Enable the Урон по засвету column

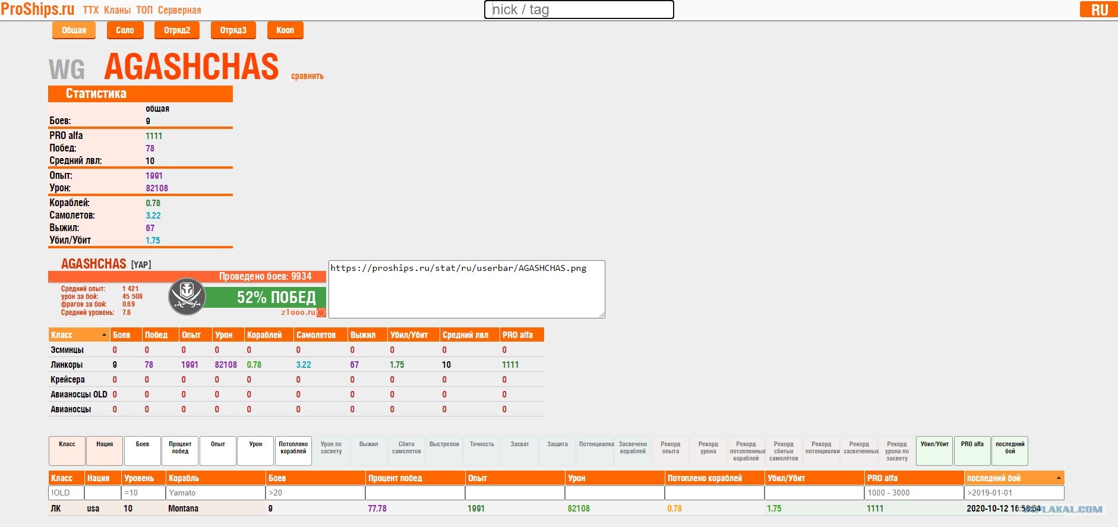tap(331, 451)
